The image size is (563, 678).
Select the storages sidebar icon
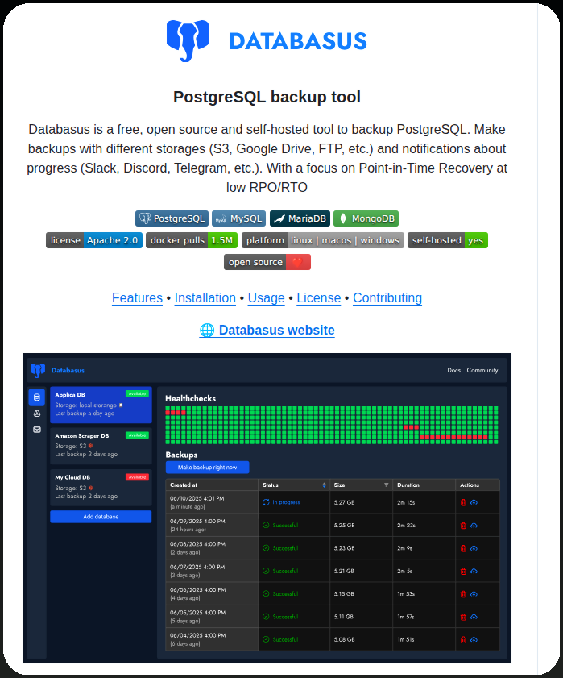pos(37,414)
